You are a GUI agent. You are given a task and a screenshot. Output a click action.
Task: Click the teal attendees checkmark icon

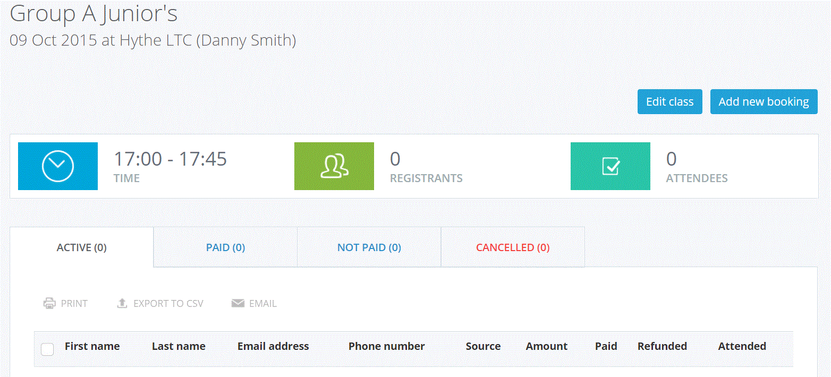610,166
